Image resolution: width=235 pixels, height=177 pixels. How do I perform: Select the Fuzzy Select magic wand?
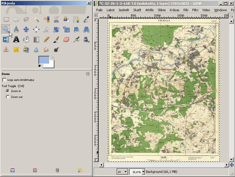(x=36, y=19)
